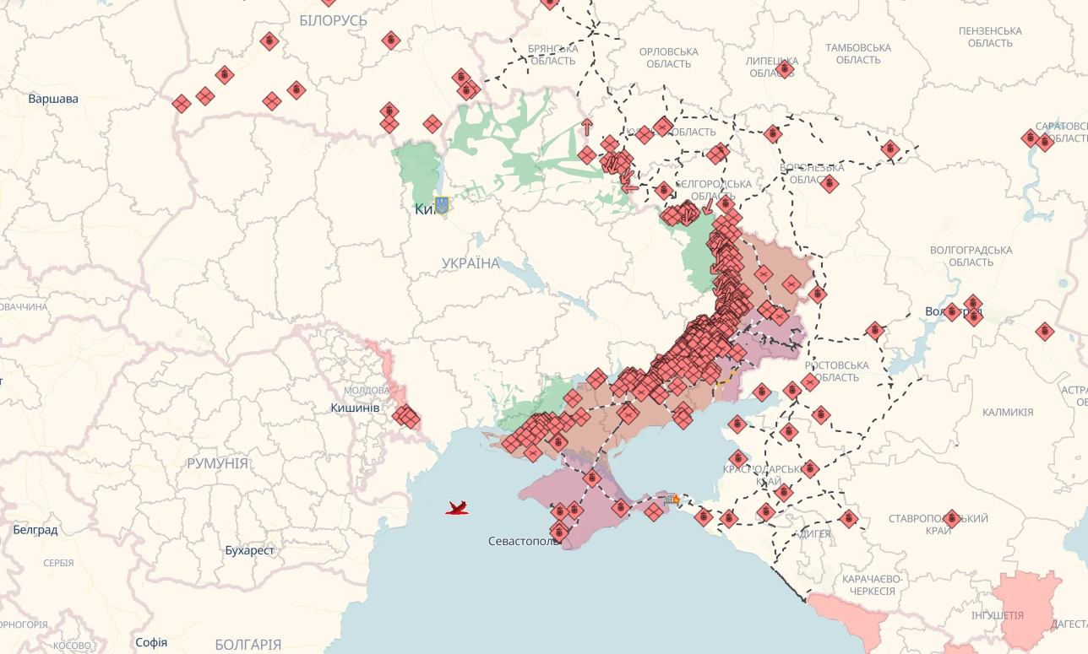The width and height of the screenshot is (1088, 654).
Task: Open the unit marker northeast of the АДИГЕЯ label
Action: (x=849, y=518)
